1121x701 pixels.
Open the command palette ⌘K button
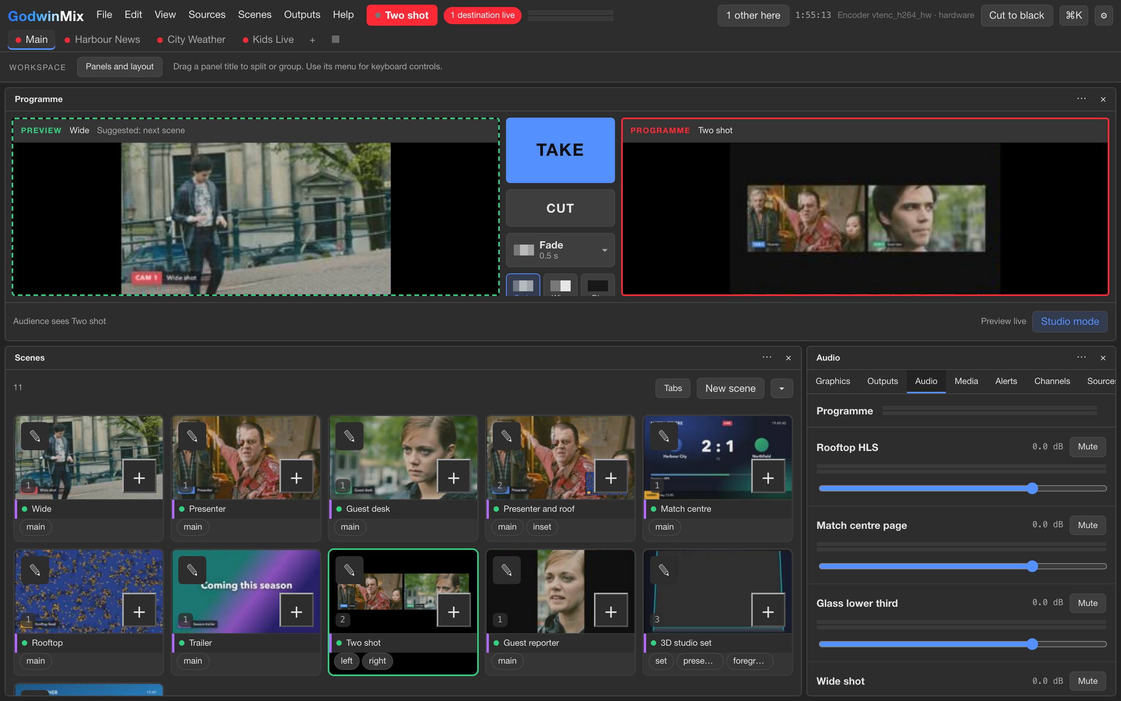coord(1074,15)
